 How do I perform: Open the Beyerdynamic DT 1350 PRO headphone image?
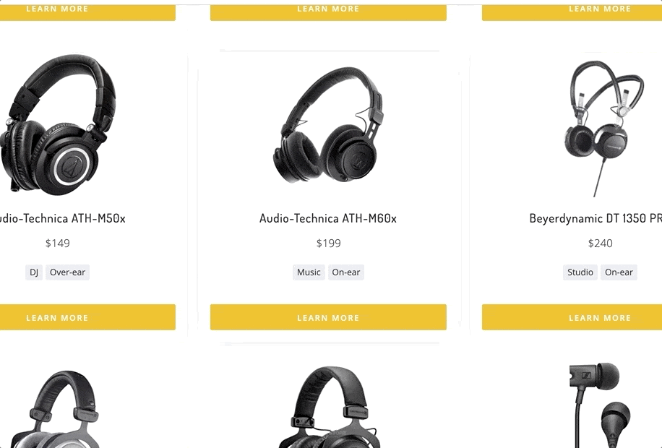click(x=603, y=129)
